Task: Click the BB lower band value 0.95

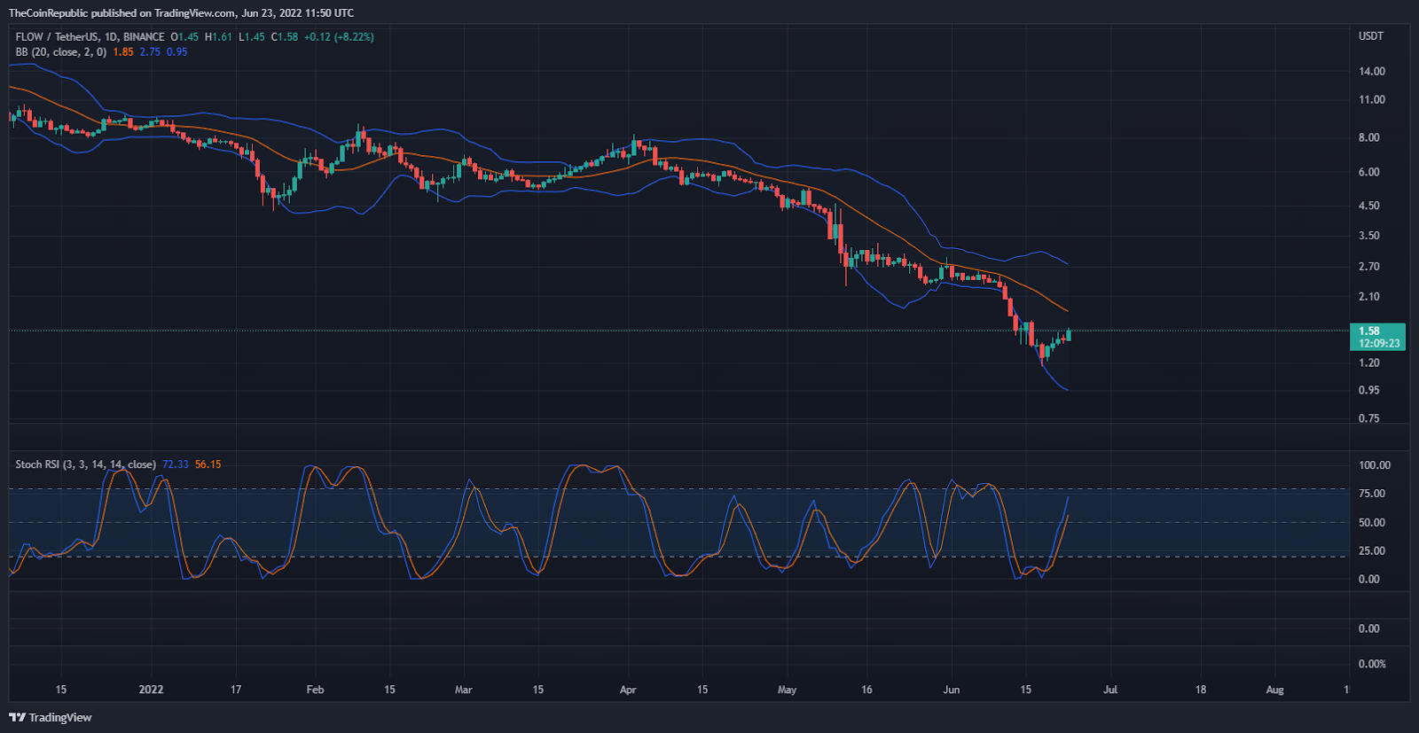Action: click(x=176, y=52)
